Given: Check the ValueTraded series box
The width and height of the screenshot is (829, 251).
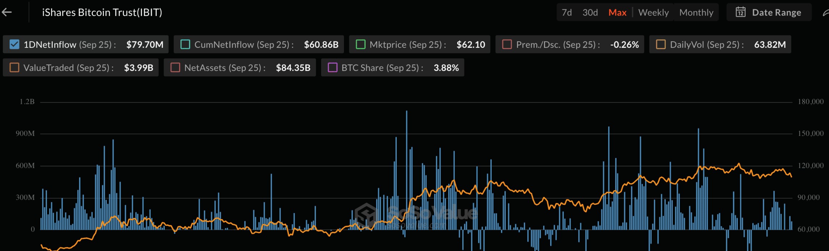Looking at the screenshot, I should tap(14, 68).
